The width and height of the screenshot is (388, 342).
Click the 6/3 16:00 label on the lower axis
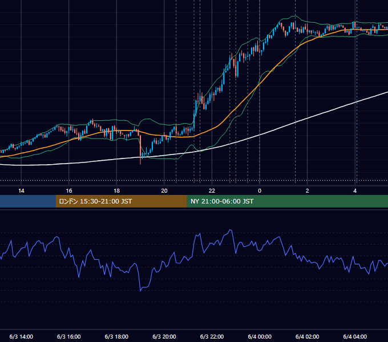69,336
